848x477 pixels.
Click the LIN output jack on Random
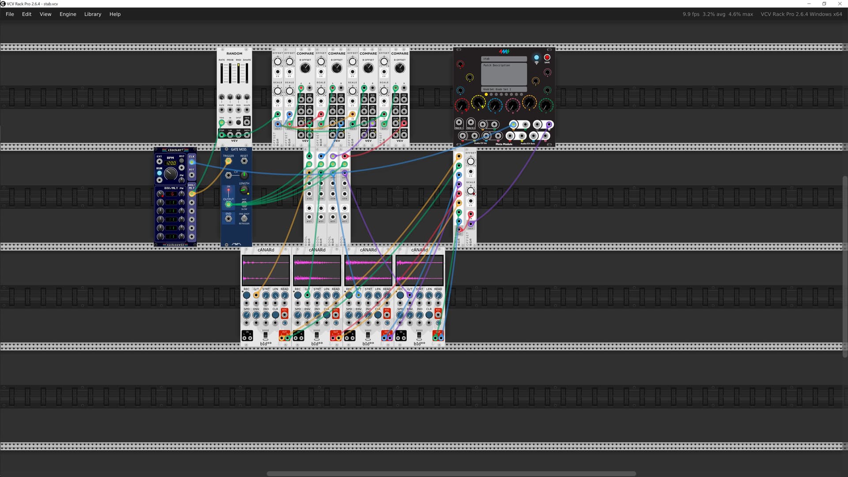pos(230,135)
